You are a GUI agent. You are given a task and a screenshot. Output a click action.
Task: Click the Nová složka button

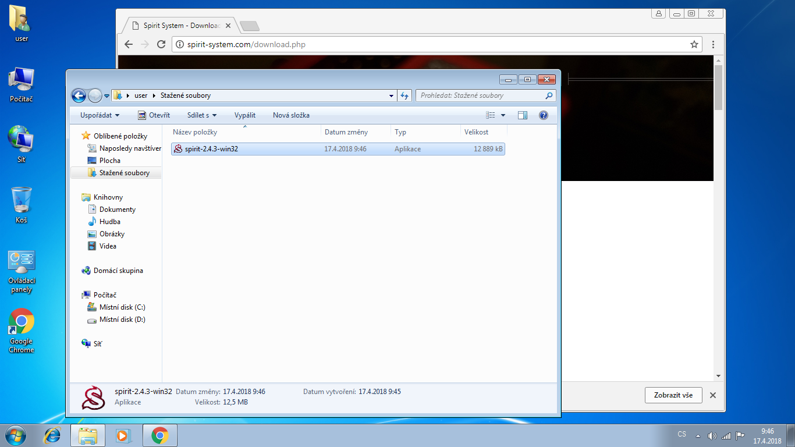click(291, 115)
